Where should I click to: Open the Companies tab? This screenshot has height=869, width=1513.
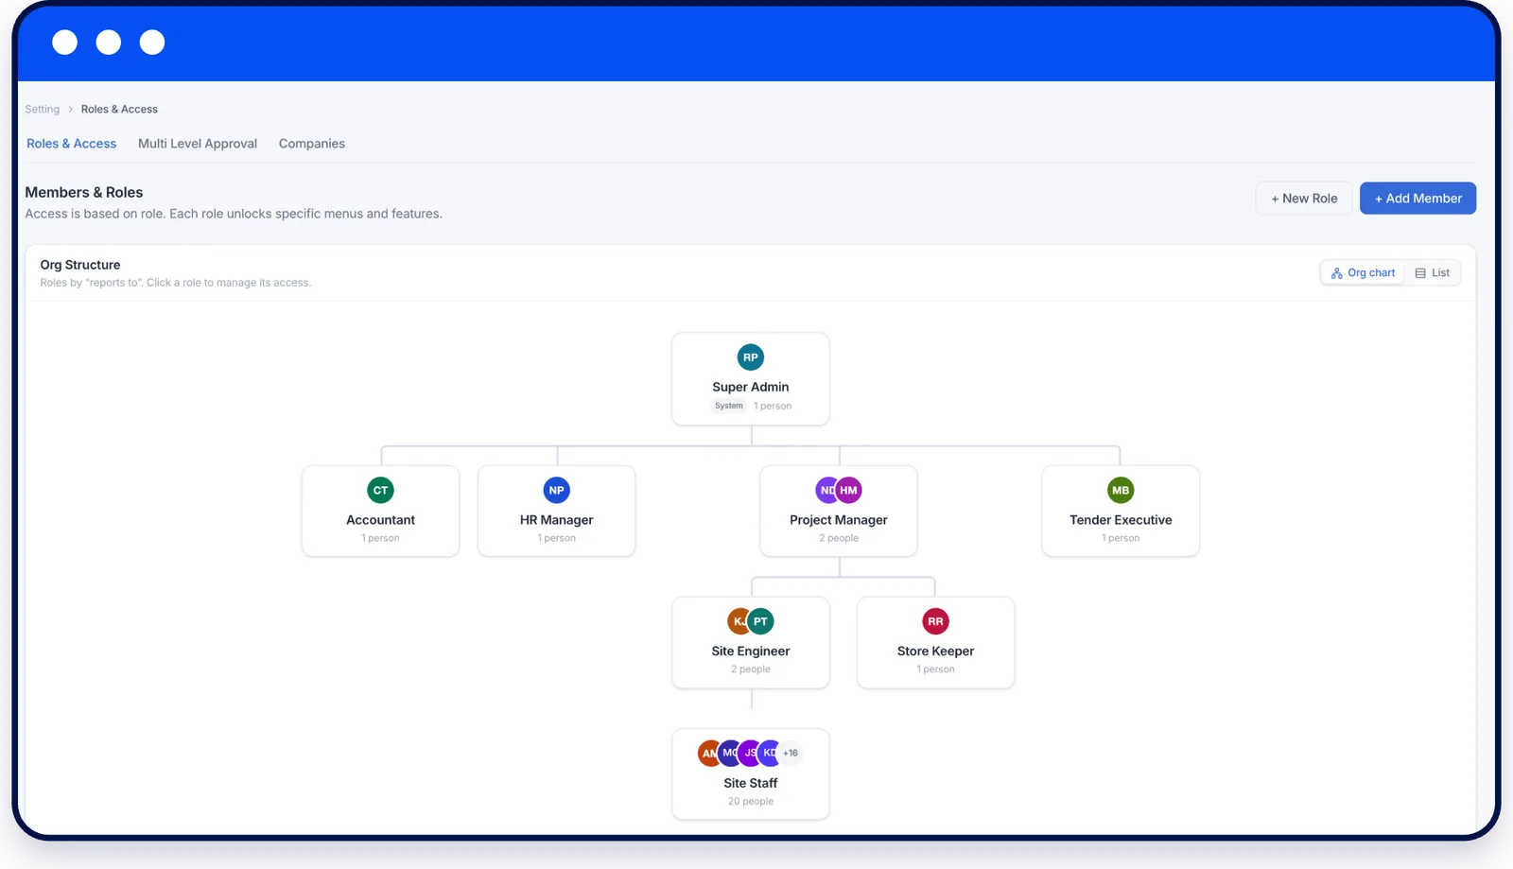(x=312, y=144)
